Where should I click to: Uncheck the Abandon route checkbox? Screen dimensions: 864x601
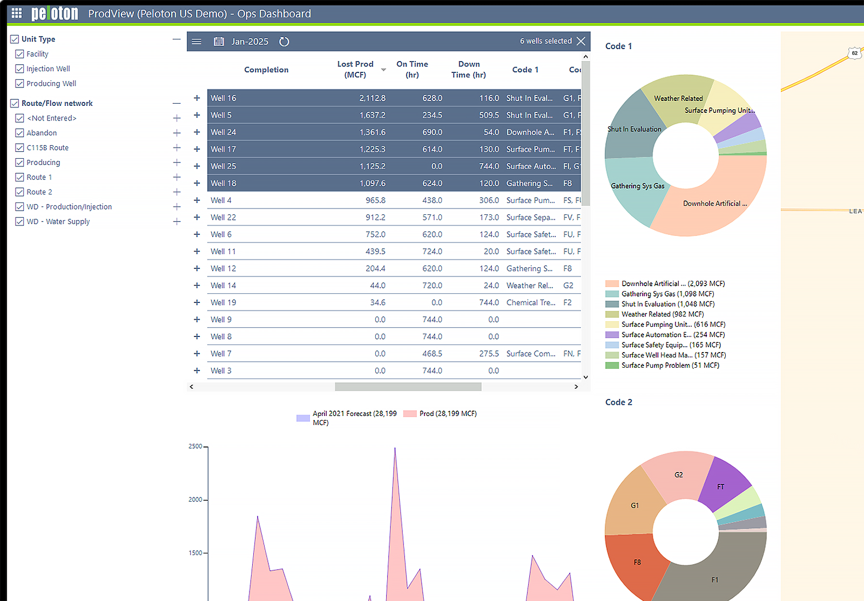tap(19, 132)
